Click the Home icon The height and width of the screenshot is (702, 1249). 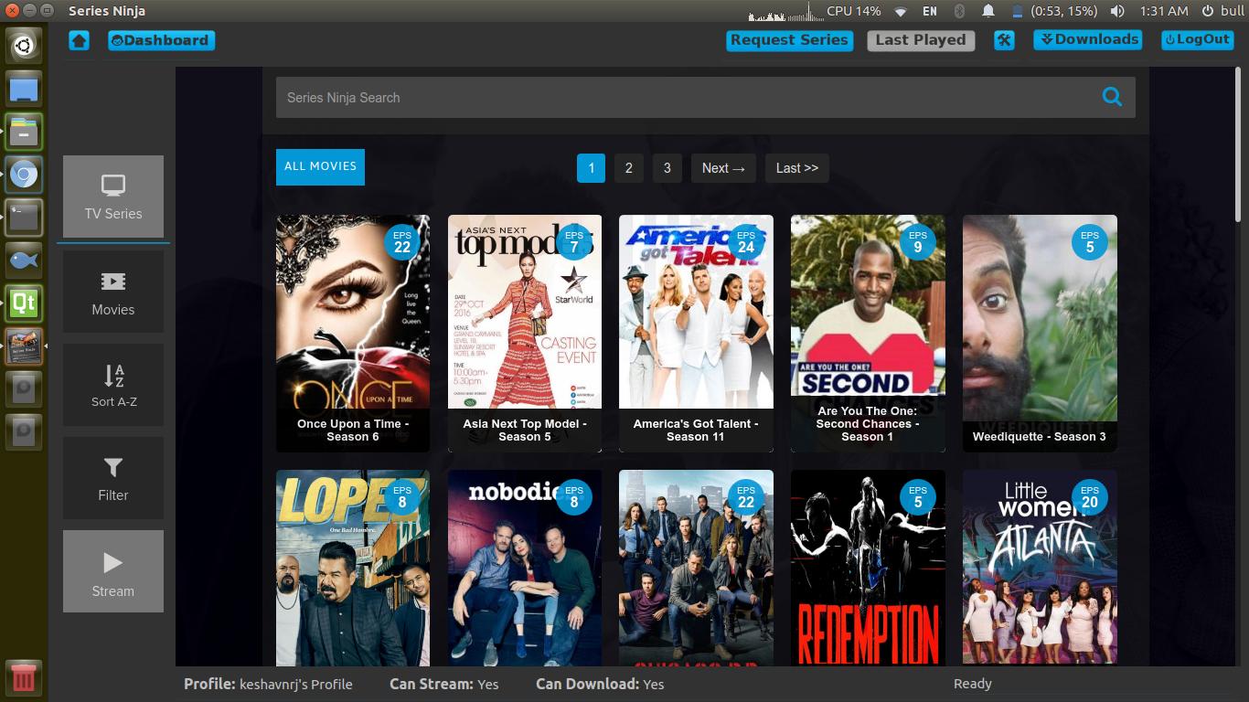pyautogui.click(x=79, y=40)
